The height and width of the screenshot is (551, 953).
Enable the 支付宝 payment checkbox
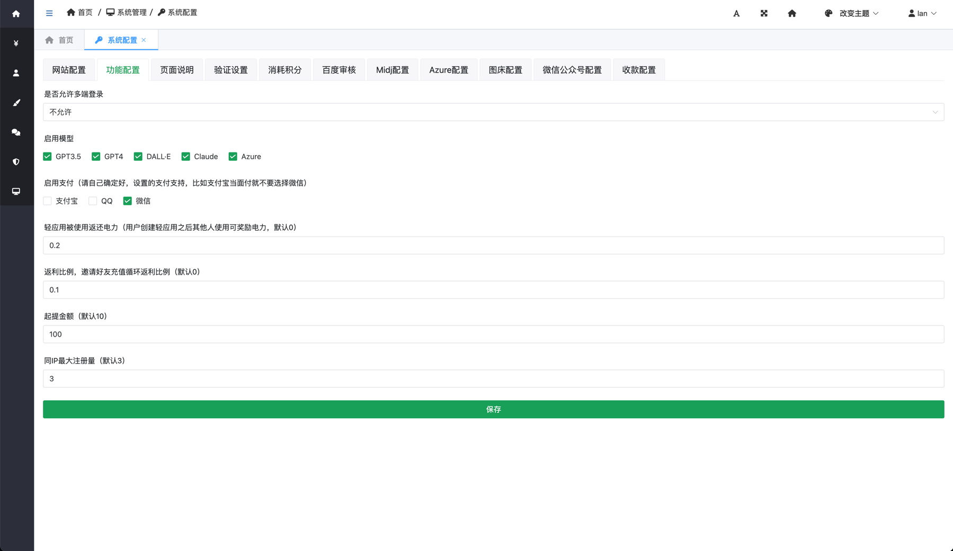[48, 201]
